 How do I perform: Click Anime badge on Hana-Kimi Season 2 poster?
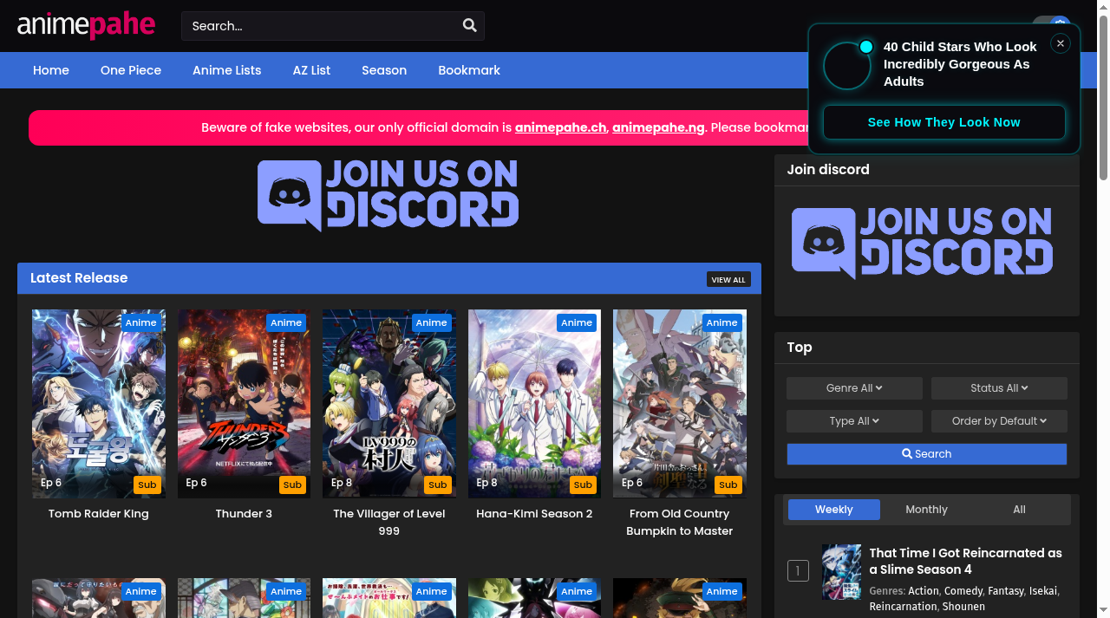[x=577, y=322]
